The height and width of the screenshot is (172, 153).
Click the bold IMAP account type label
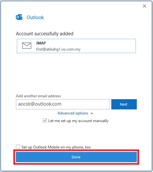coord(41,43)
